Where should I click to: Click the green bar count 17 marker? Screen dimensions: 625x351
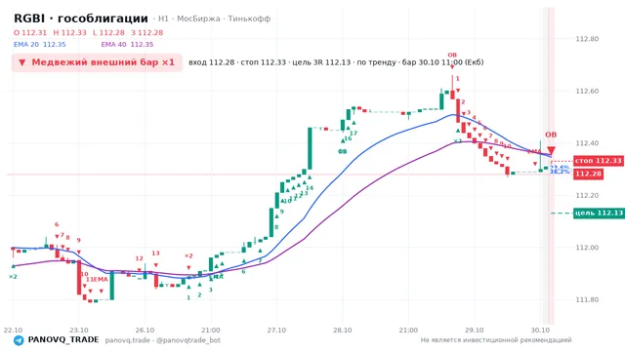click(x=354, y=134)
